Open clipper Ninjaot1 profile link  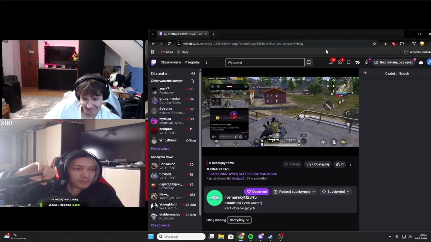[x=238, y=178]
